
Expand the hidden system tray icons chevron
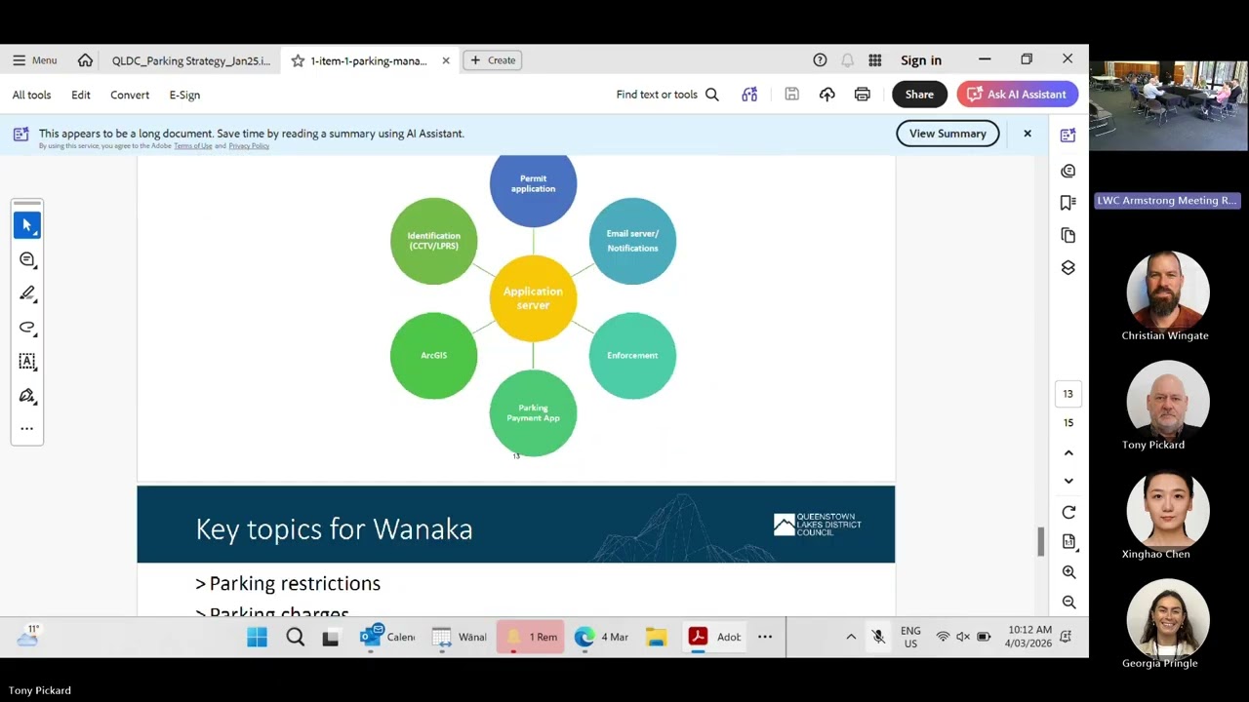point(851,638)
